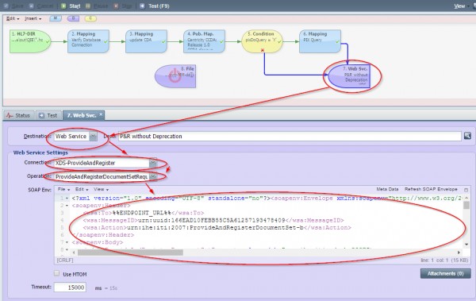Image resolution: width=476 pixels, height=301 pixels.
Task: Click the Test tab icon
Action: point(41,115)
